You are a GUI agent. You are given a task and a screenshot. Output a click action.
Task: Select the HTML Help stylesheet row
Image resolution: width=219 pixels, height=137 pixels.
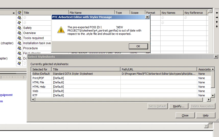click(121, 87)
